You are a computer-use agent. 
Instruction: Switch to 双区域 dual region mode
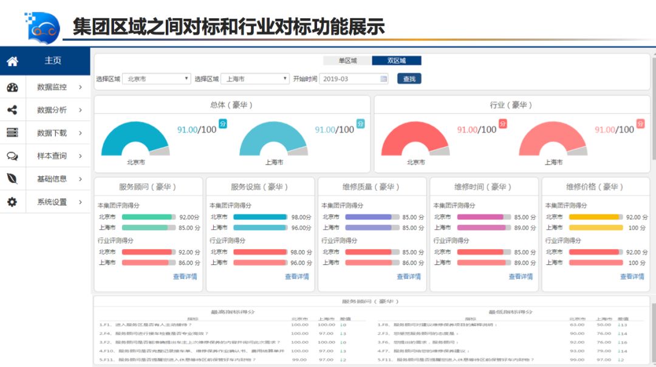click(x=396, y=61)
